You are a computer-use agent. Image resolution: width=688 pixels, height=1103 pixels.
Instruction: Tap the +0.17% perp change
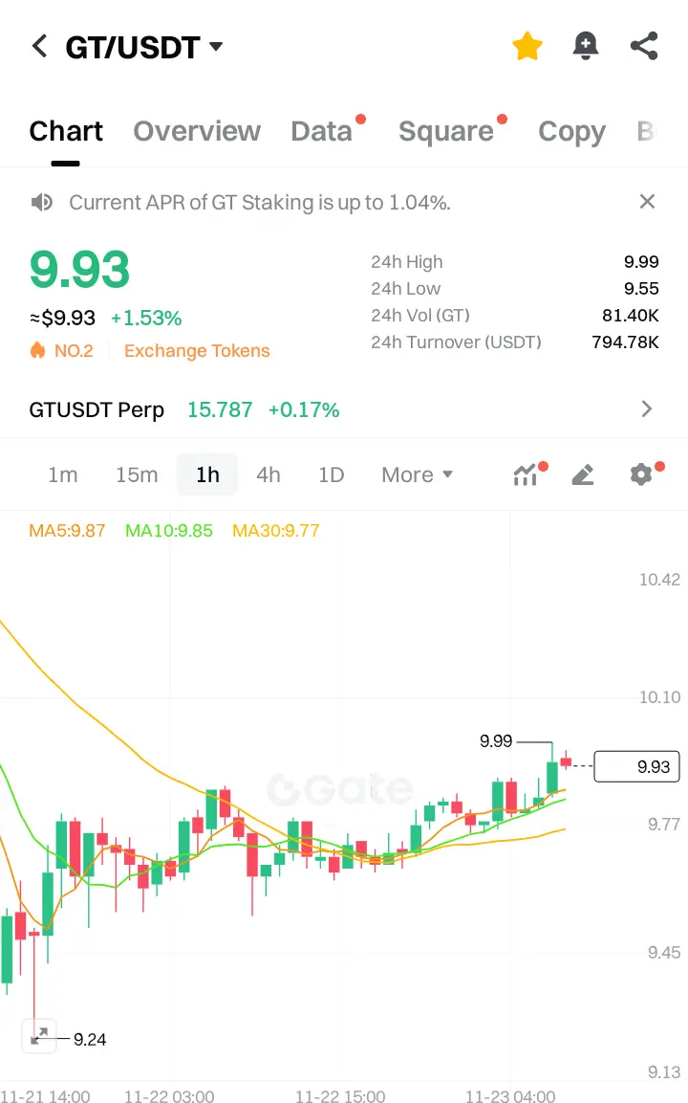(x=304, y=409)
